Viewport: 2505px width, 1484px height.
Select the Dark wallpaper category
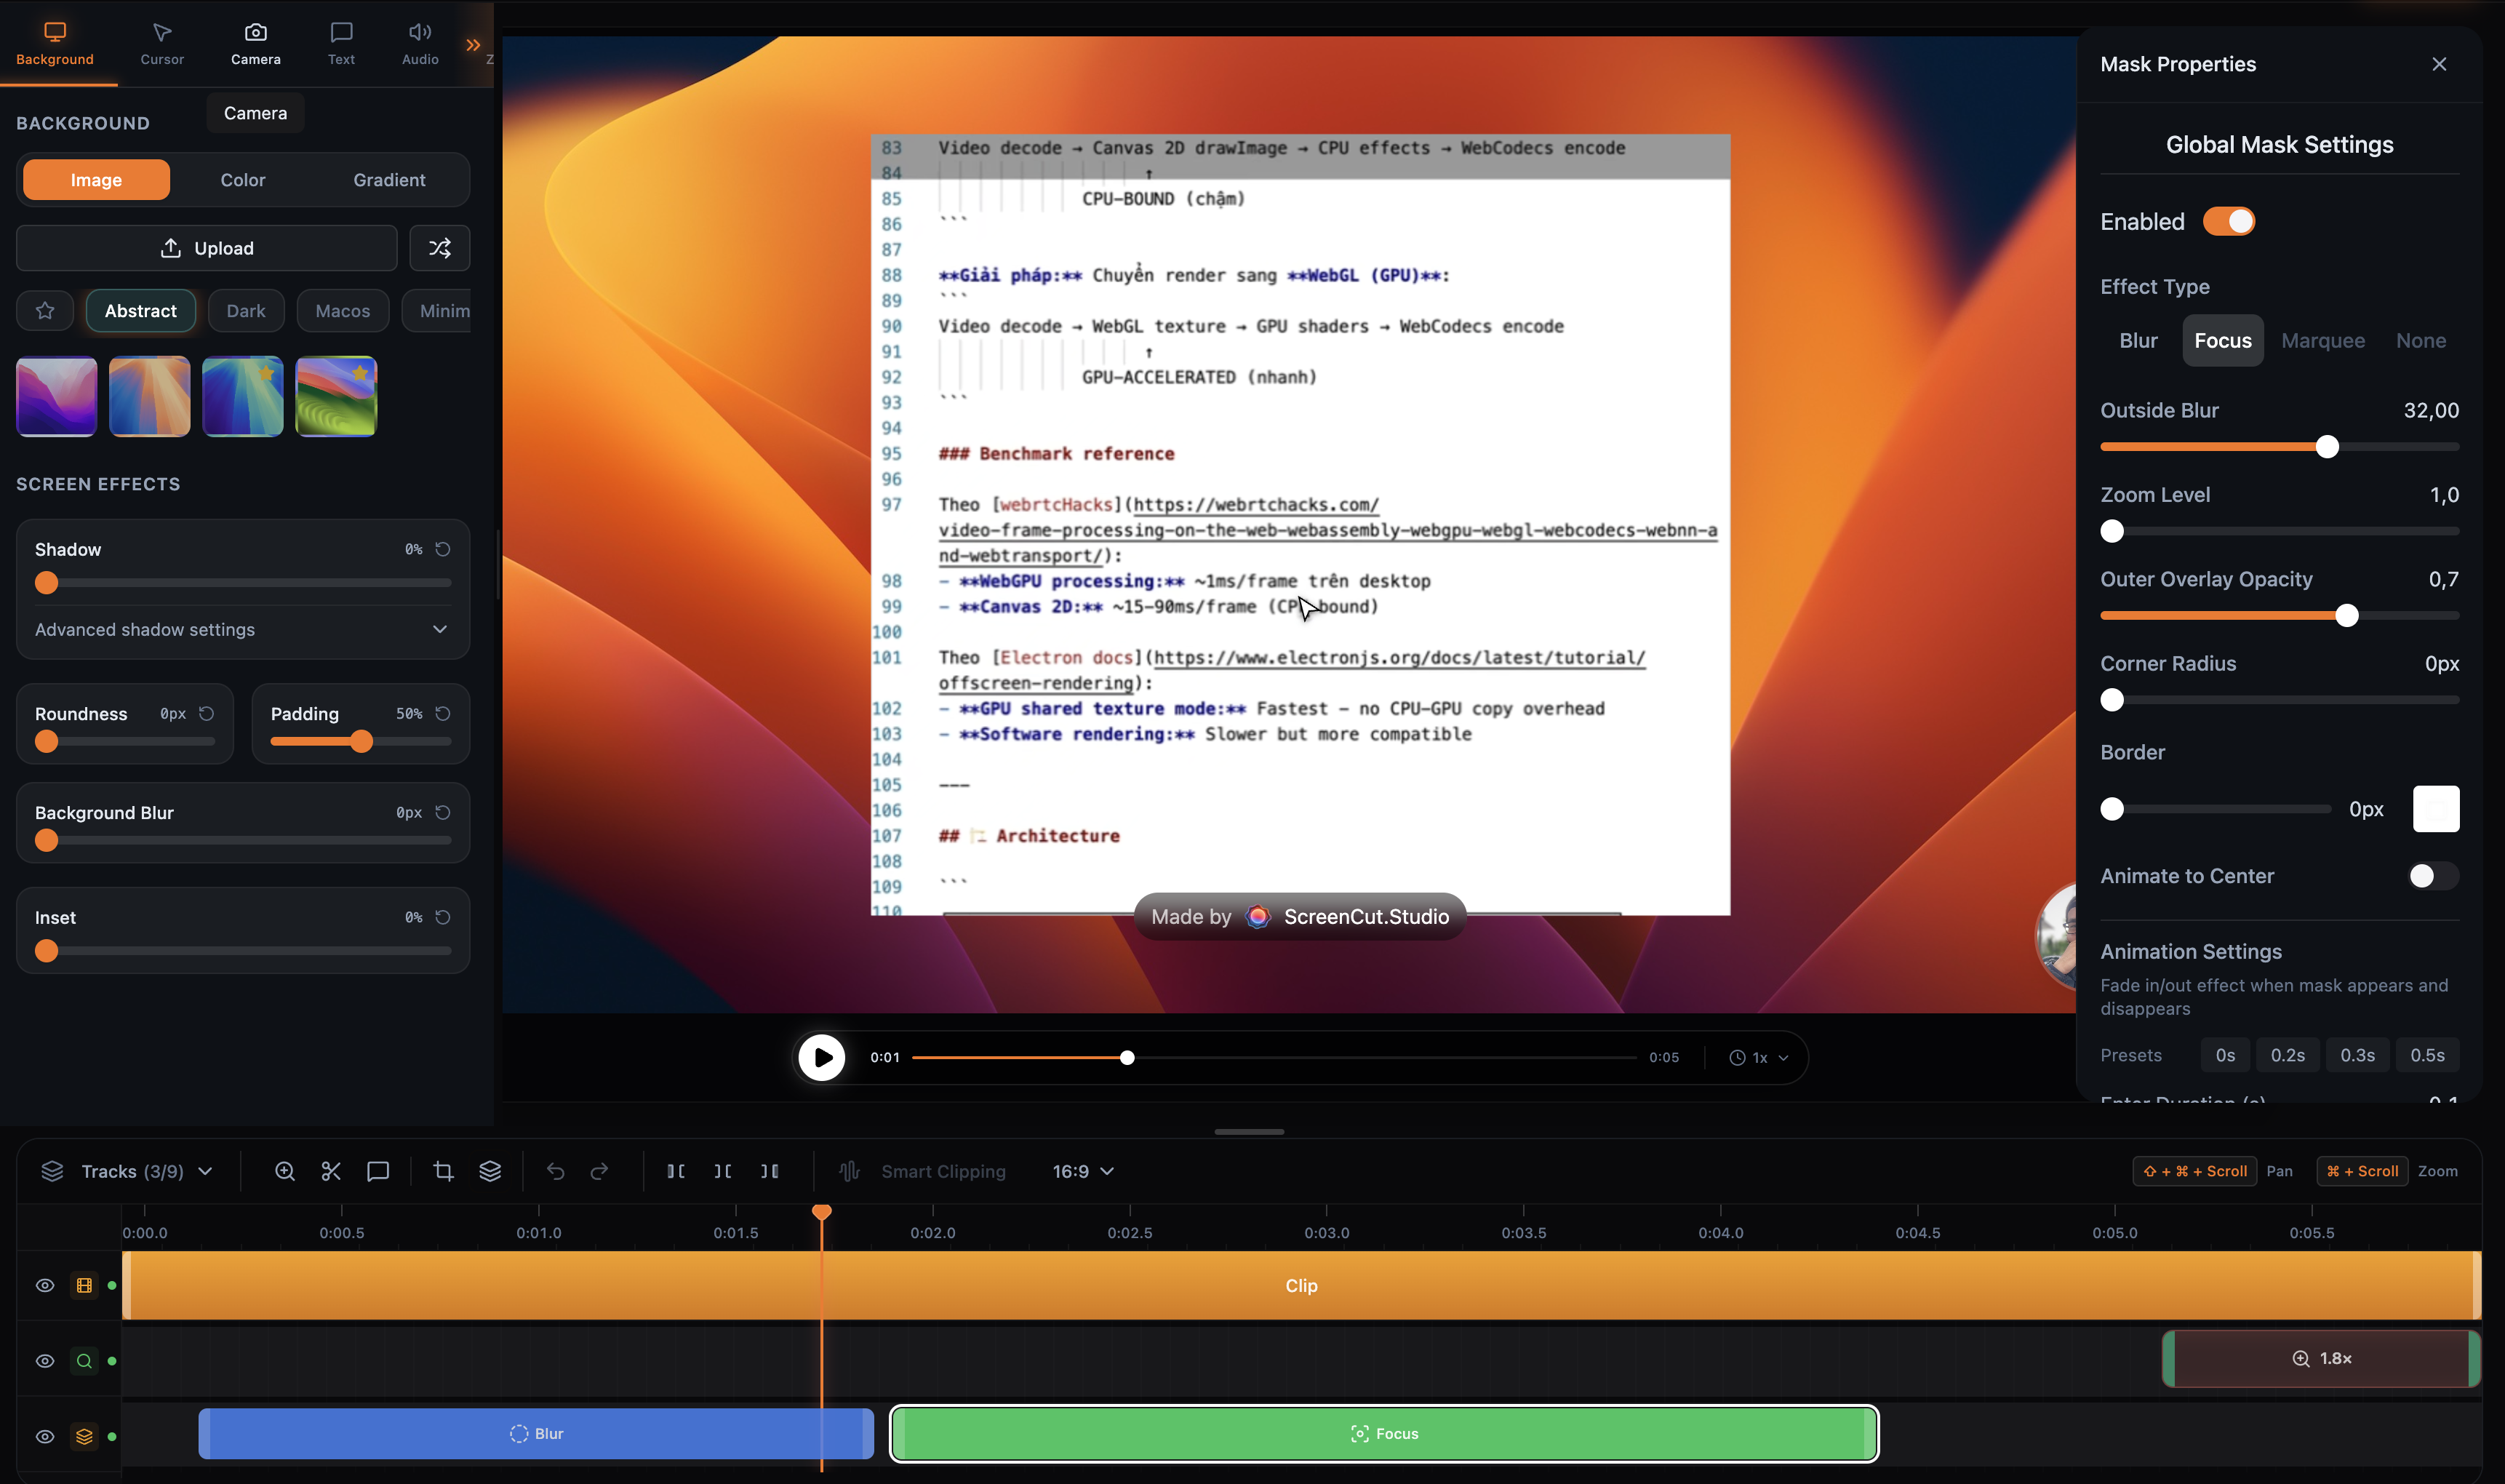pyautogui.click(x=245, y=311)
